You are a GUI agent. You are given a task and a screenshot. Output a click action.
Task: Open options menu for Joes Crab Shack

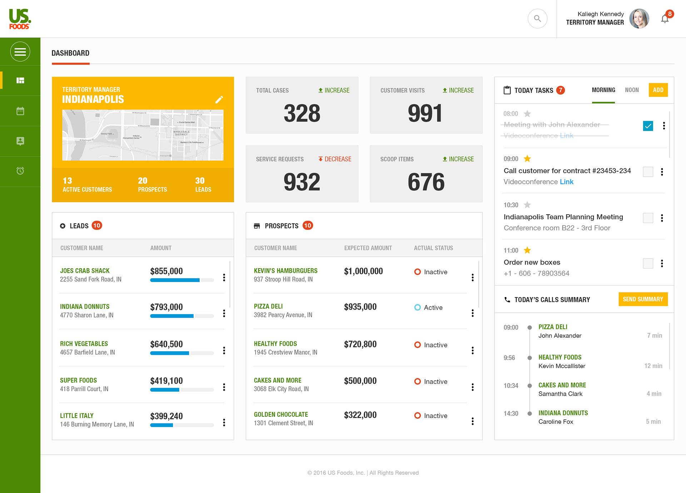(224, 277)
